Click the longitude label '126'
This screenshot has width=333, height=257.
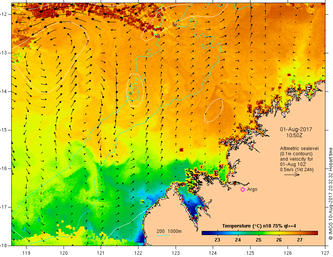(288, 253)
